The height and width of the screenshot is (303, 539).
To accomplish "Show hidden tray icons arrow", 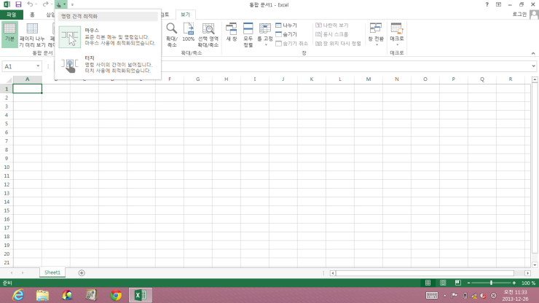I will pyautogui.click(x=445, y=296).
